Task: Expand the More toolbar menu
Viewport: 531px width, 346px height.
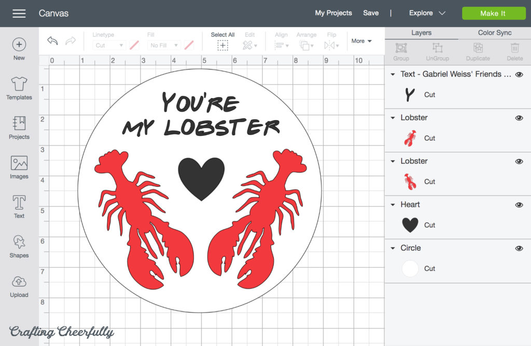Action: click(x=361, y=41)
